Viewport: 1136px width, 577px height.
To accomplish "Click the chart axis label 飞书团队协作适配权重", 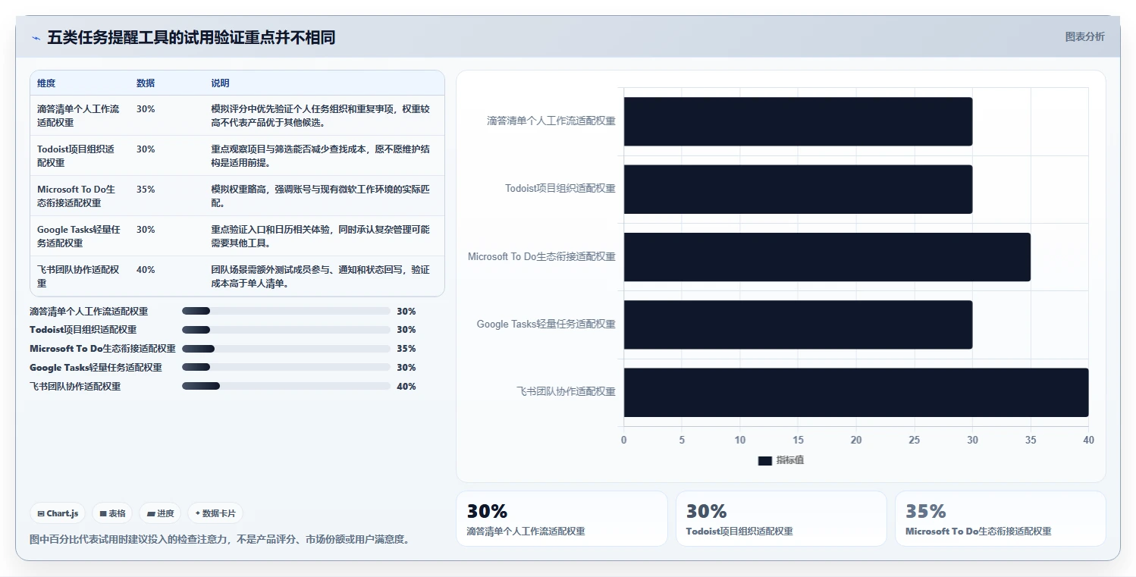I will (566, 391).
